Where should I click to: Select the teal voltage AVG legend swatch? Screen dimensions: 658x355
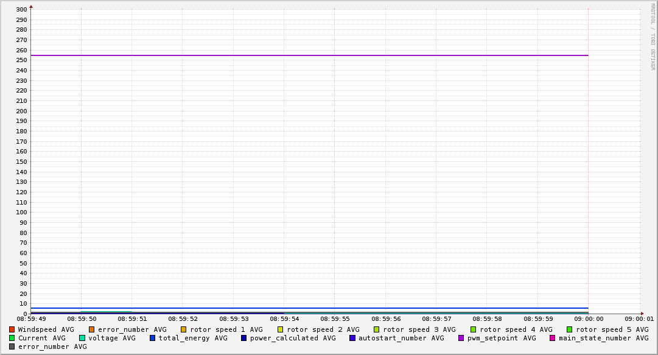pos(82,338)
